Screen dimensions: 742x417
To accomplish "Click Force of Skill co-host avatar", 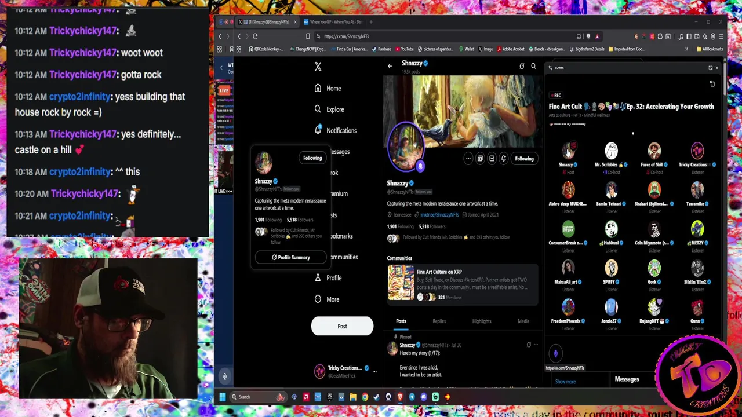I will [x=654, y=151].
